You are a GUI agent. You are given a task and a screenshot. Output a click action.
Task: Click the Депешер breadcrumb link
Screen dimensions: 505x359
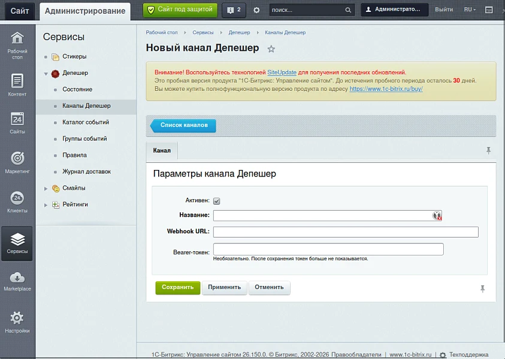pyautogui.click(x=239, y=32)
